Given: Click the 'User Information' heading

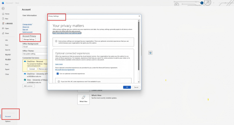Looking at the screenshot, I should 30,15.
